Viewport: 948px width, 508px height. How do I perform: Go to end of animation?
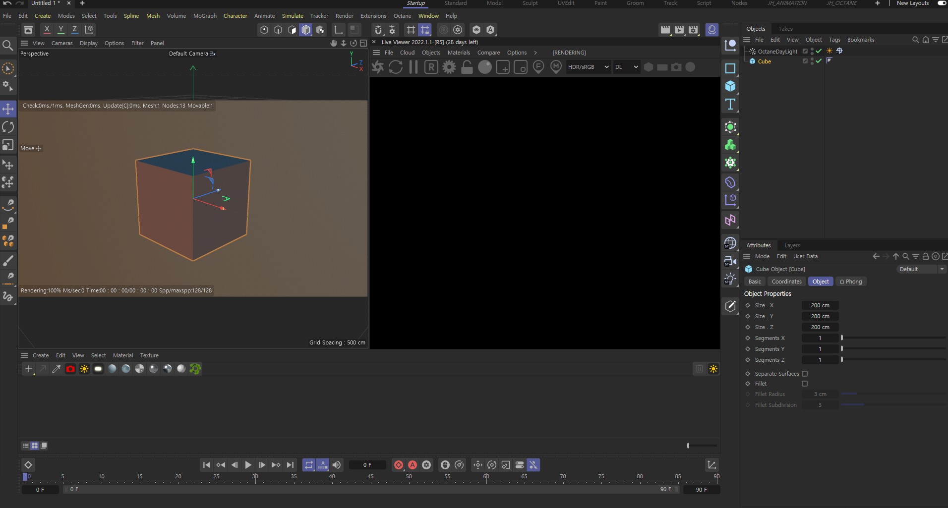click(290, 465)
